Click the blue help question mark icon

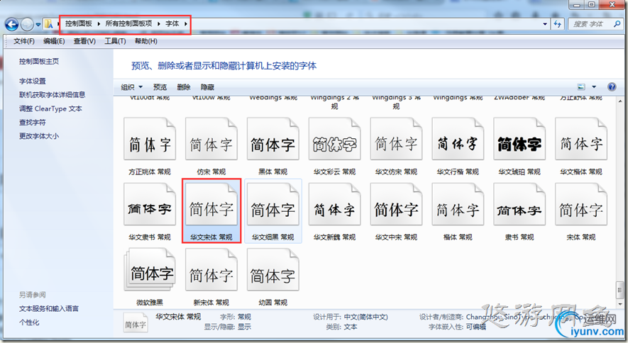[612, 86]
